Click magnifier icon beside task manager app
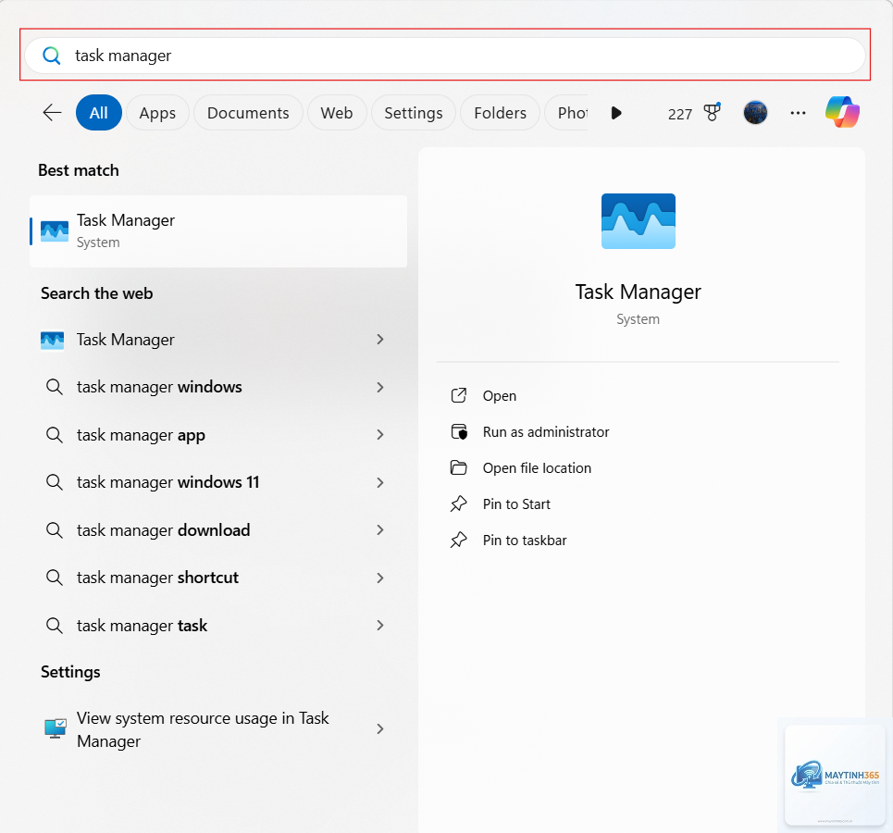893x833 pixels. pyautogui.click(x=54, y=435)
